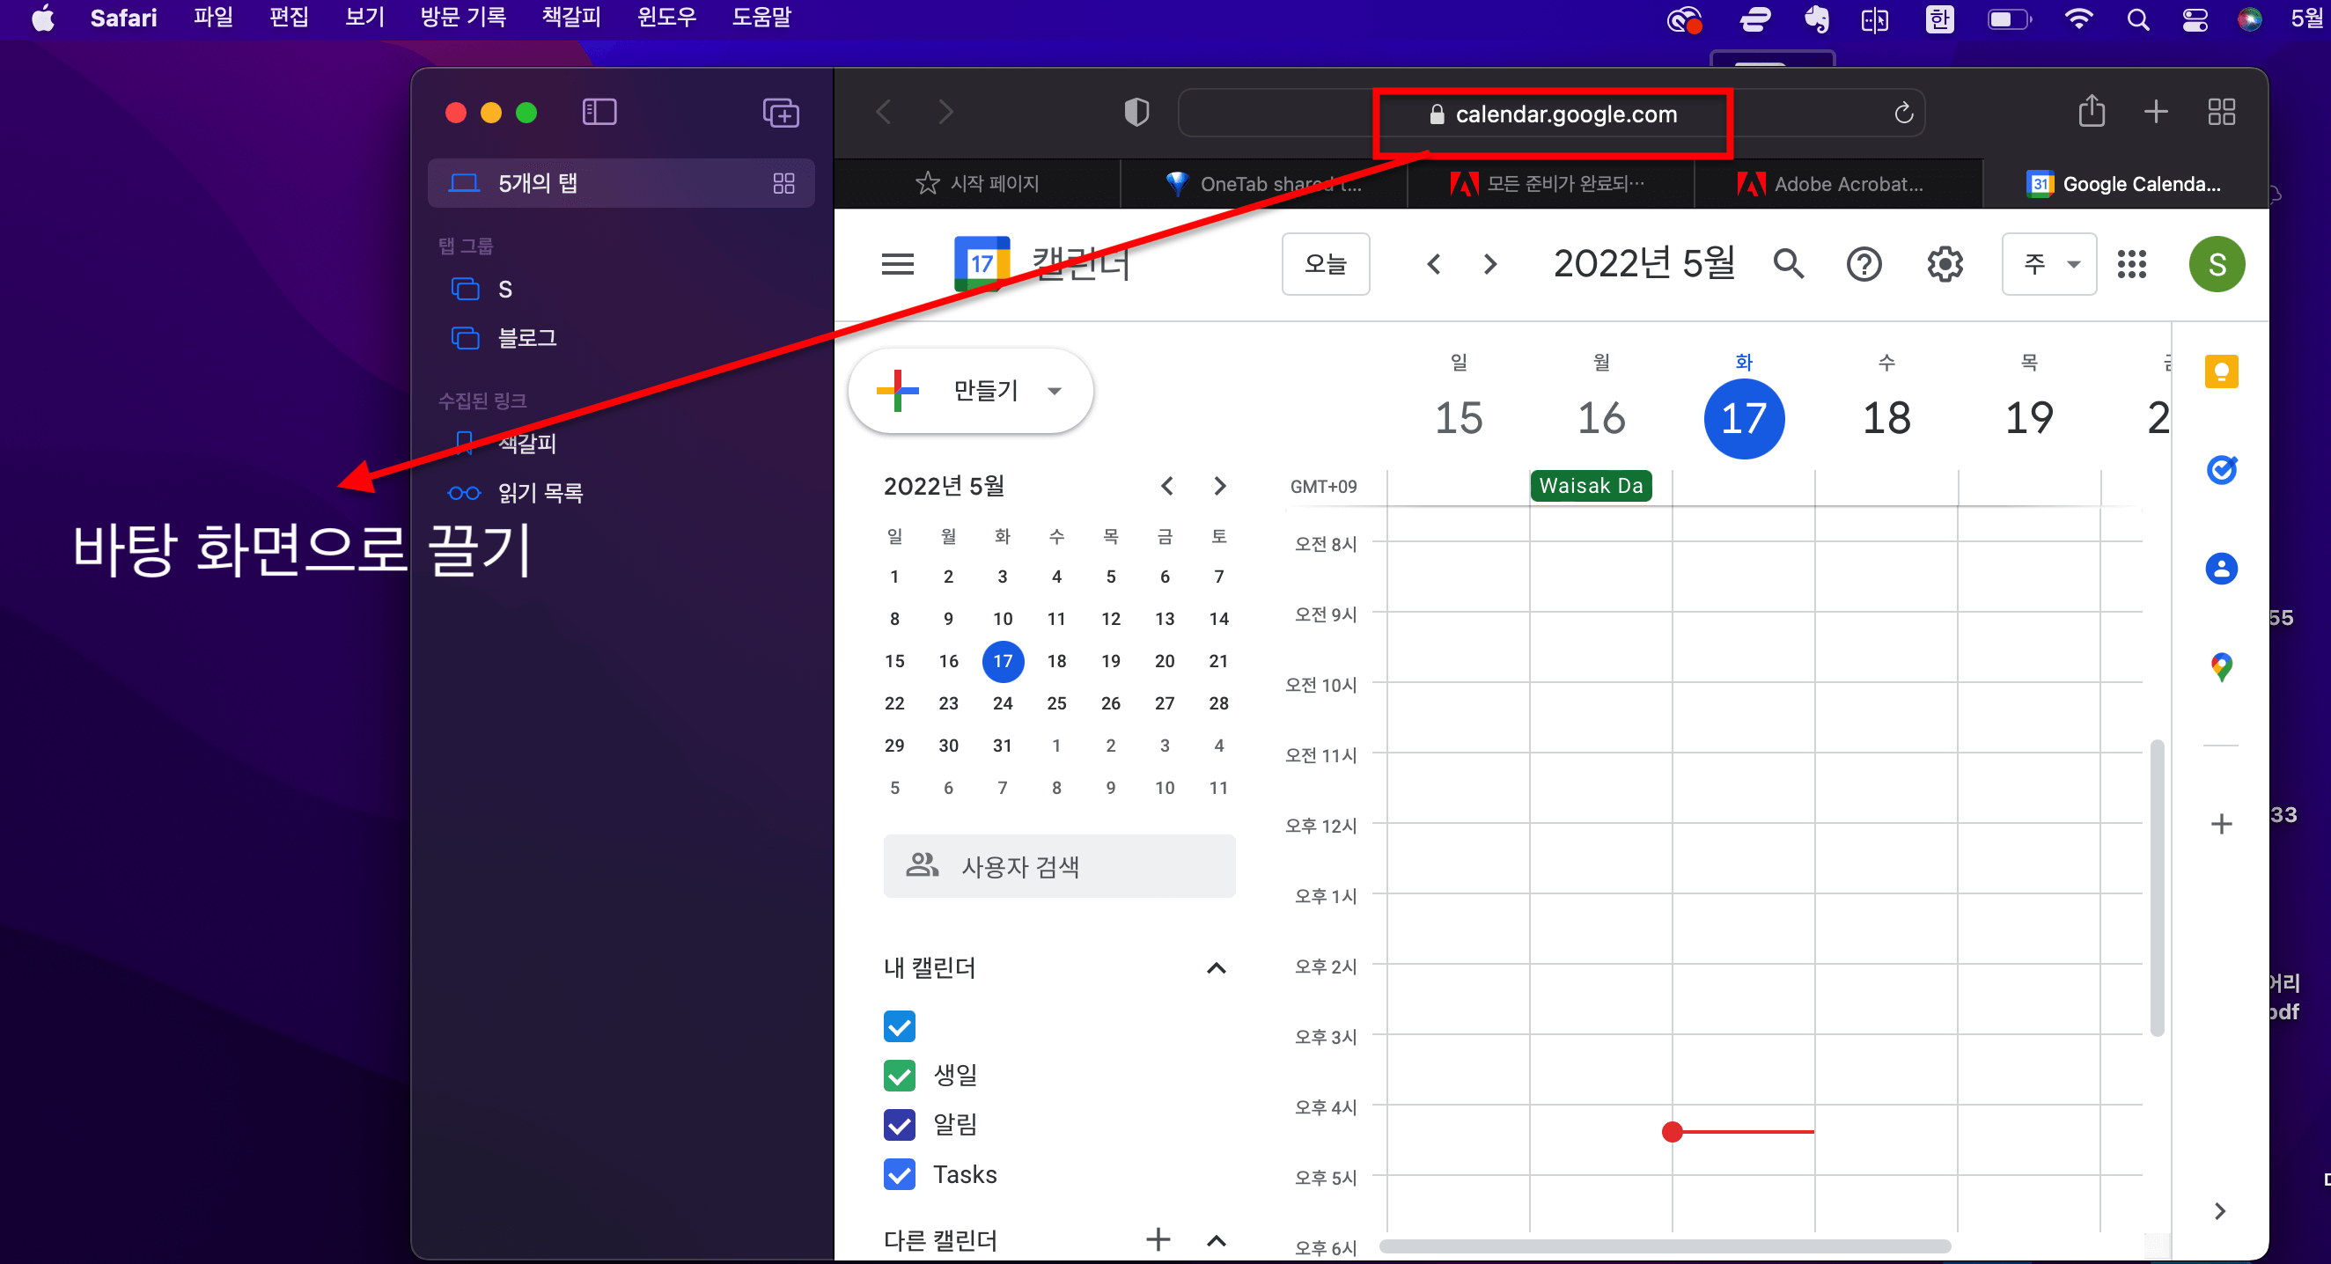Image resolution: width=2331 pixels, height=1264 pixels.
Task: Click the 오늘 button
Action: pos(1326,263)
